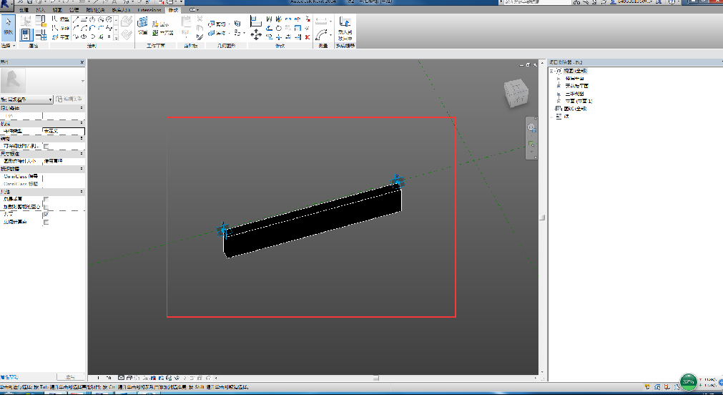Click the Edit Type icon button

coord(69,99)
